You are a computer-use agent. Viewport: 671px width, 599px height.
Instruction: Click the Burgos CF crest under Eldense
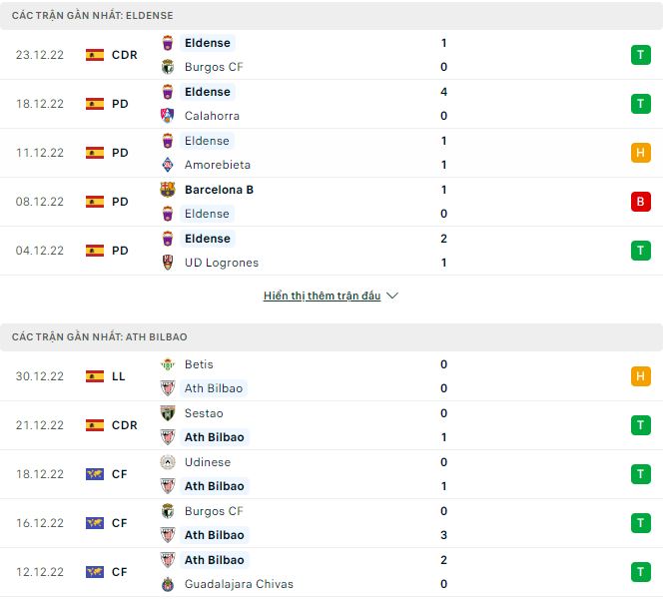click(168, 67)
